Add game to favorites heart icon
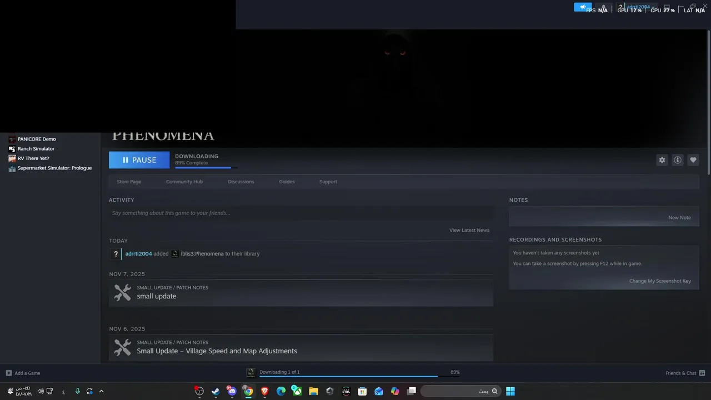The width and height of the screenshot is (711, 400). tap(693, 160)
